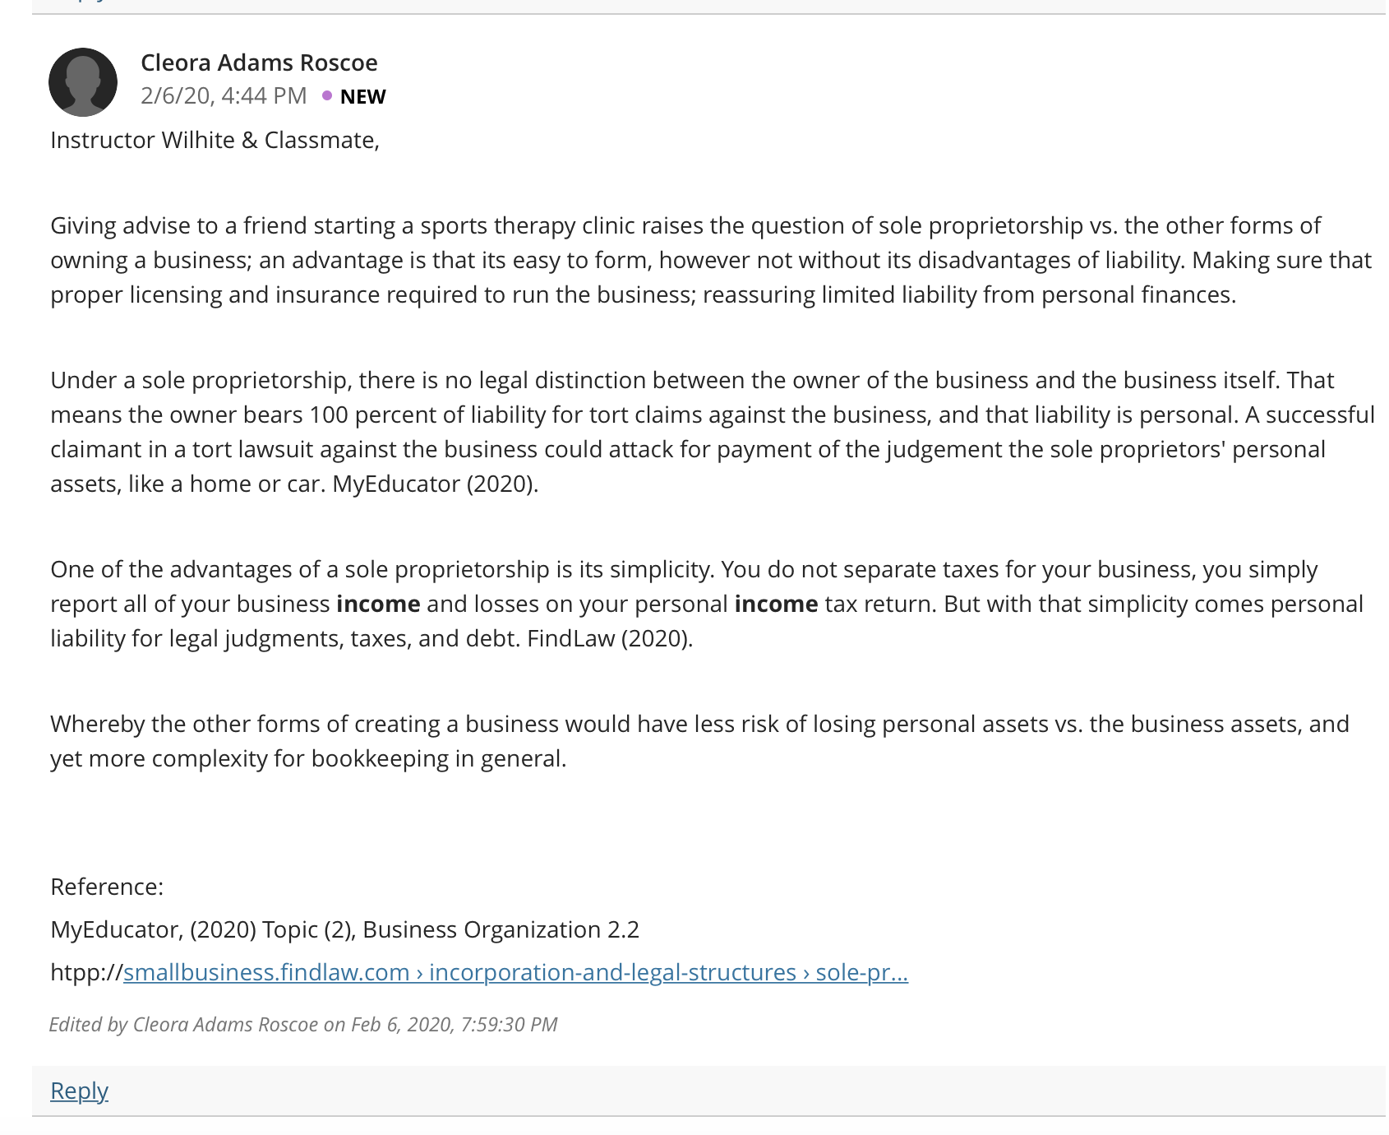Click the 'Reference:' heading
This screenshot has height=1135, width=1389.
click(107, 887)
